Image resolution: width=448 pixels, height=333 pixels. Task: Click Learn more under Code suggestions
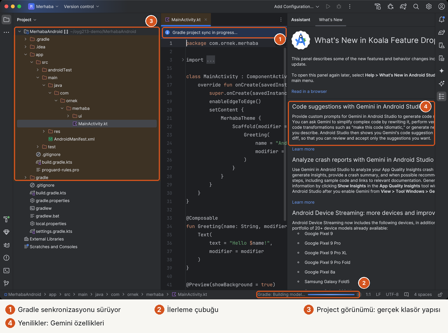303,149
